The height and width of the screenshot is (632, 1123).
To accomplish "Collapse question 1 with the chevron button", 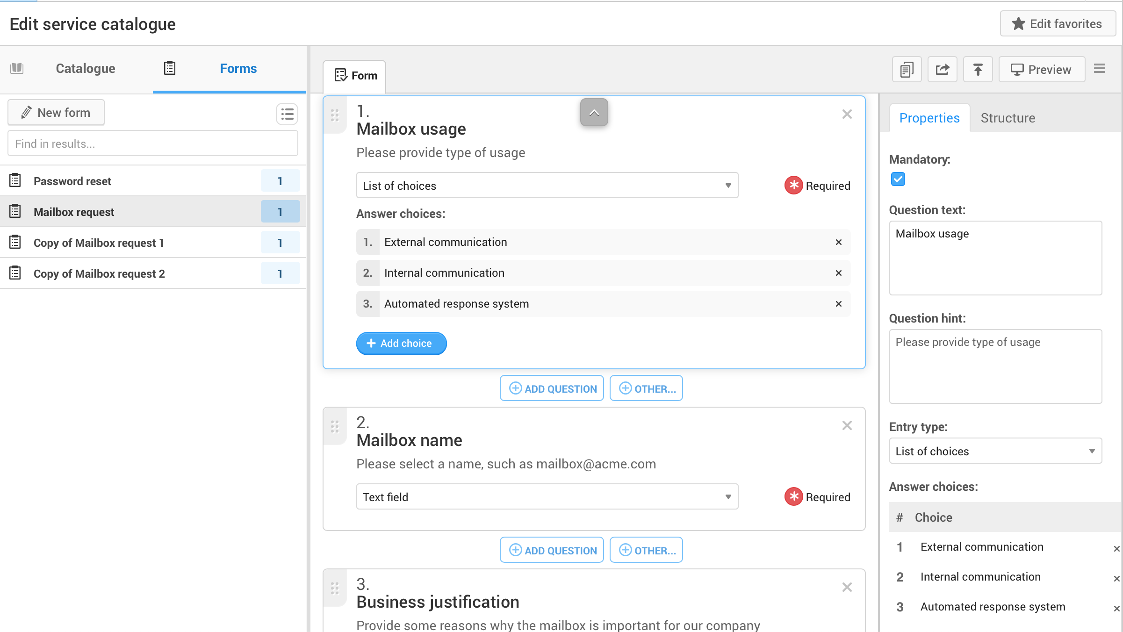I will tap(594, 113).
